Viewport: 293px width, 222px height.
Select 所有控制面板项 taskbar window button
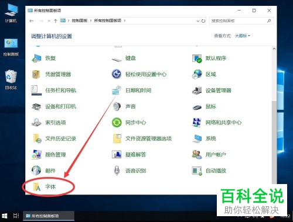point(49,216)
